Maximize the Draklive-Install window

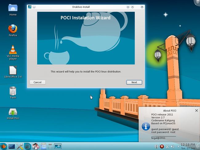(x=133, y=7)
